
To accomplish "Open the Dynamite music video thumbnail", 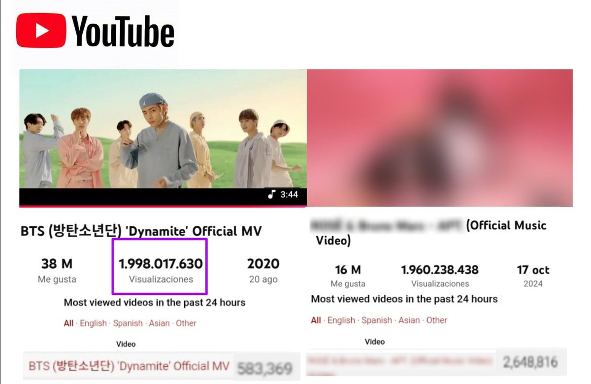I will pos(163,138).
